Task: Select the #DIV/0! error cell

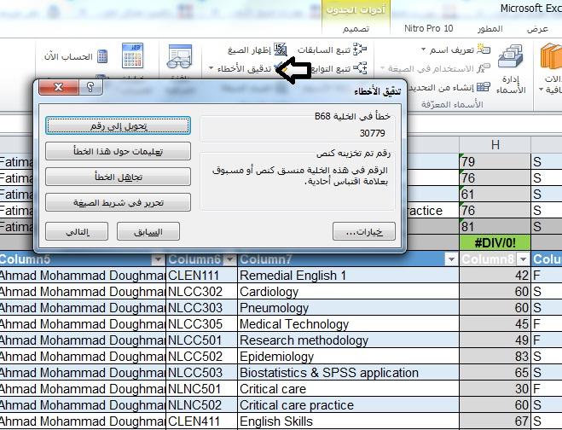Action: (495, 243)
